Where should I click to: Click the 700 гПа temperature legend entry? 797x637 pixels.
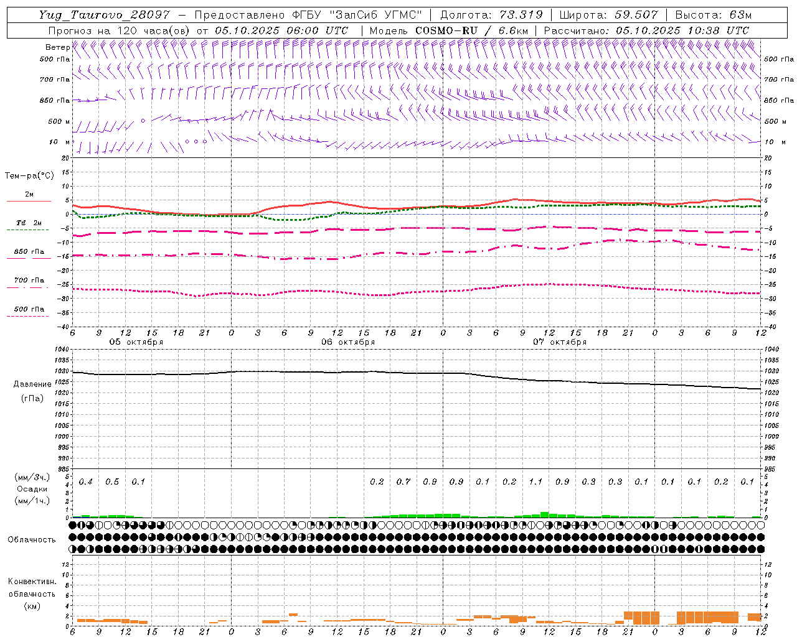coord(29,281)
